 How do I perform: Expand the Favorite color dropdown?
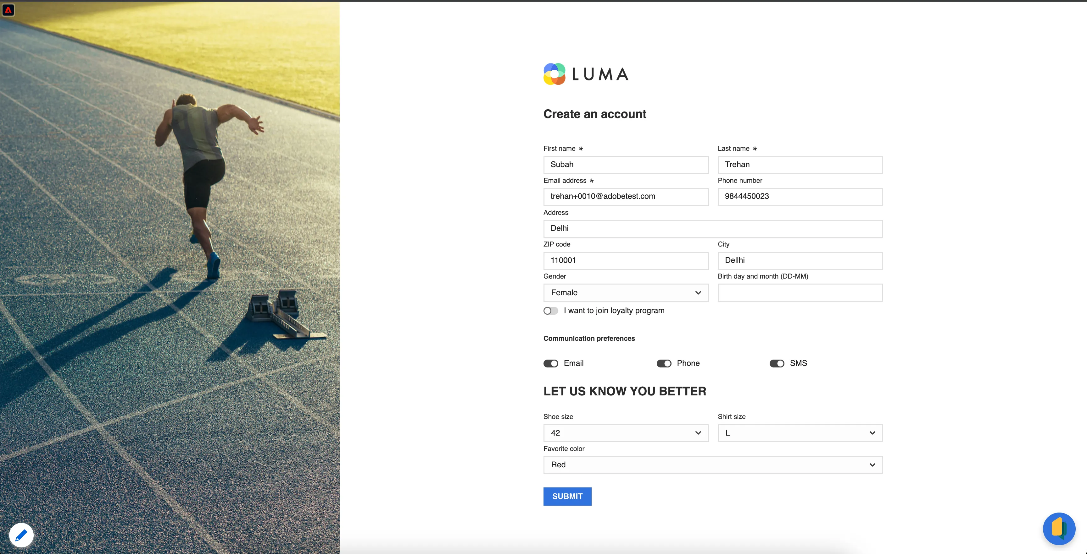coord(713,465)
